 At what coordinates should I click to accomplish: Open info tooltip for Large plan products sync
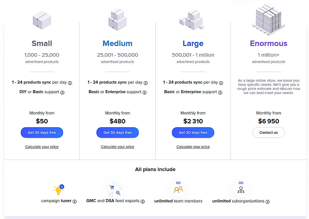(x=221, y=83)
